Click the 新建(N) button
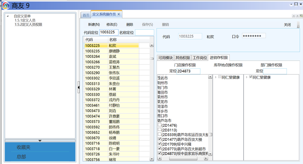The width and height of the screenshot is (303, 164). (94, 25)
